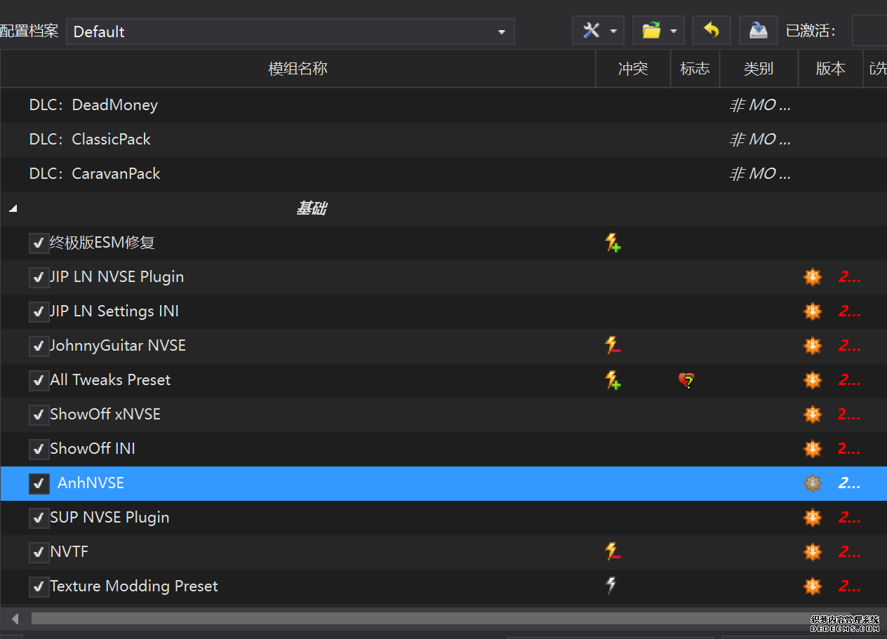Click conflict icon on JohnnyGuitar NVSE row
This screenshot has width=887, height=639.
pos(613,346)
